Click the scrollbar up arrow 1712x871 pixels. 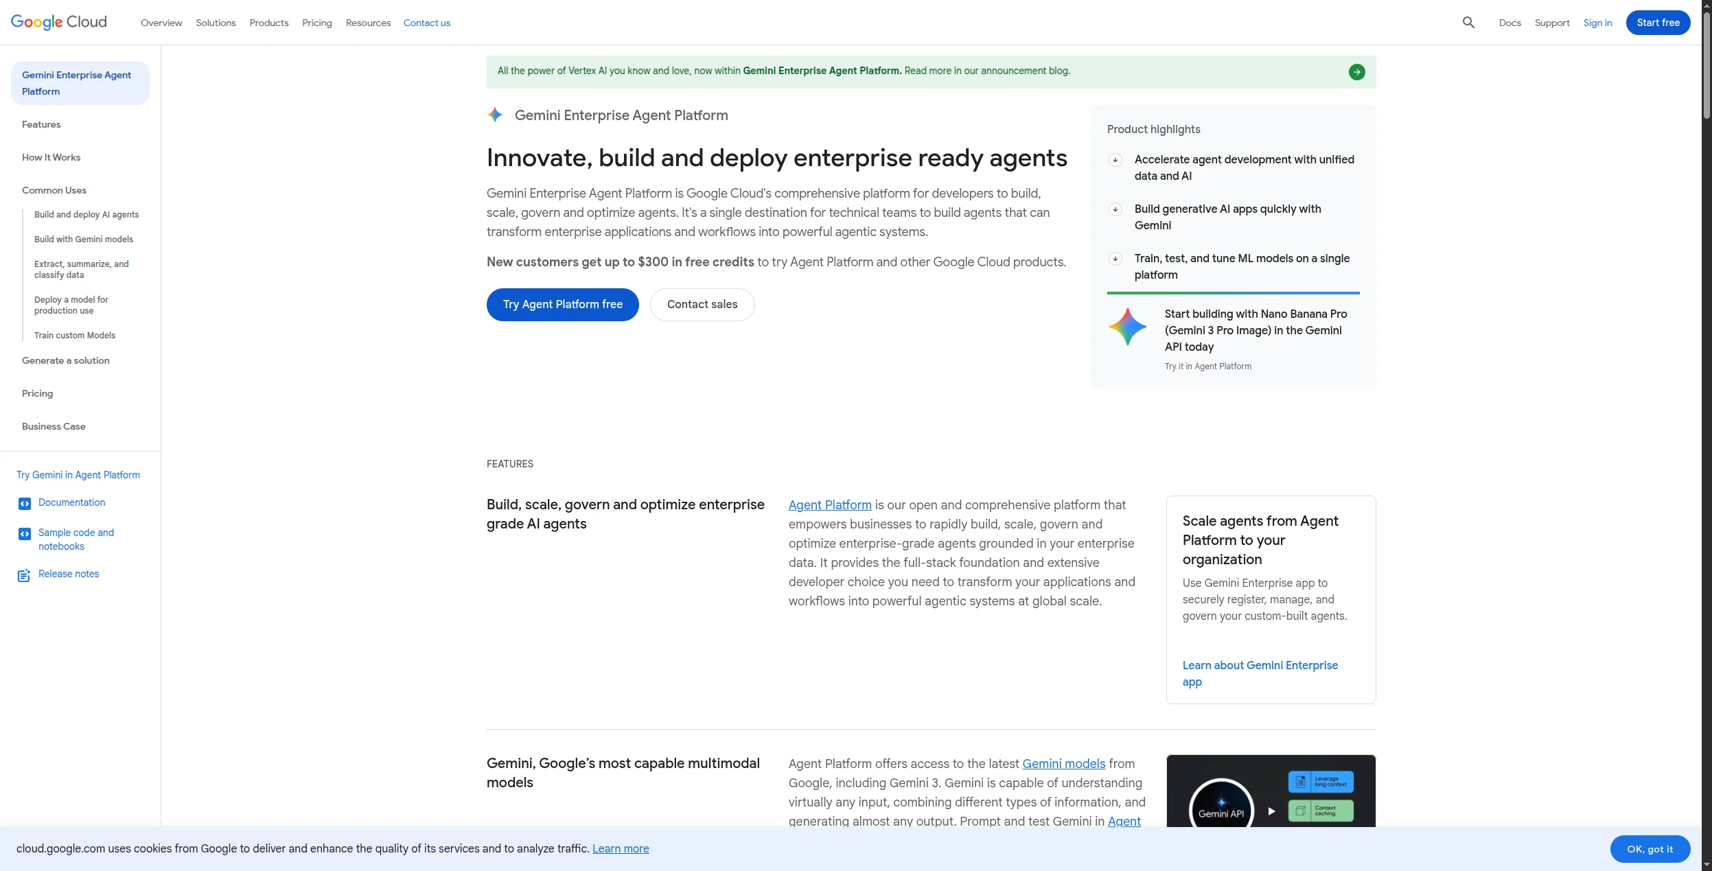point(1707,5)
